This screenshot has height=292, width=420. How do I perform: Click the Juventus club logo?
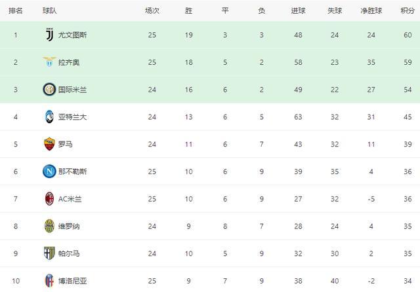point(50,35)
